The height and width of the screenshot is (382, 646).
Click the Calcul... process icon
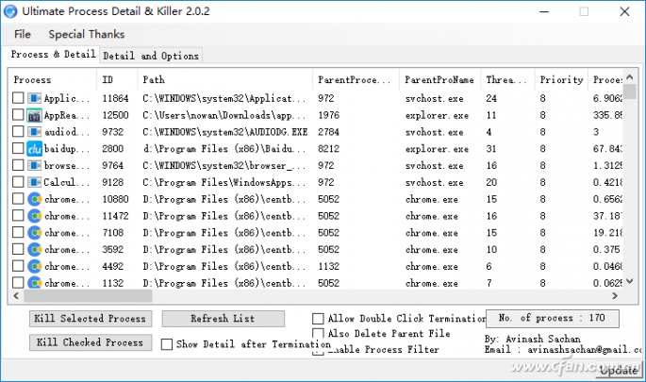[35, 182]
